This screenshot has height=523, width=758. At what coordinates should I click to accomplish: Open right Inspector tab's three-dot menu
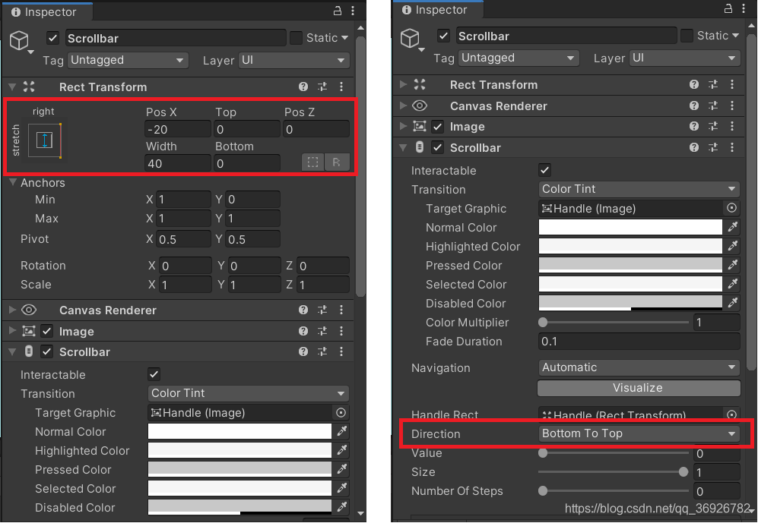pyautogui.click(x=744, y=8)
